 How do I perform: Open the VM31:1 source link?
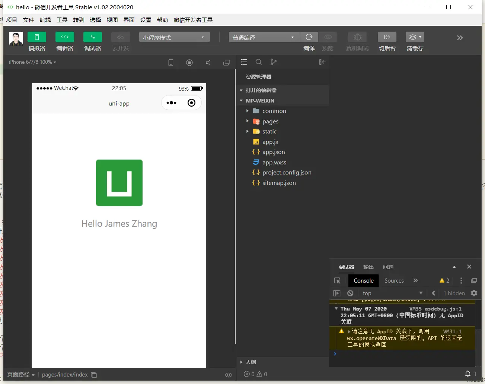pyautogui.click(x=452, y=331)
